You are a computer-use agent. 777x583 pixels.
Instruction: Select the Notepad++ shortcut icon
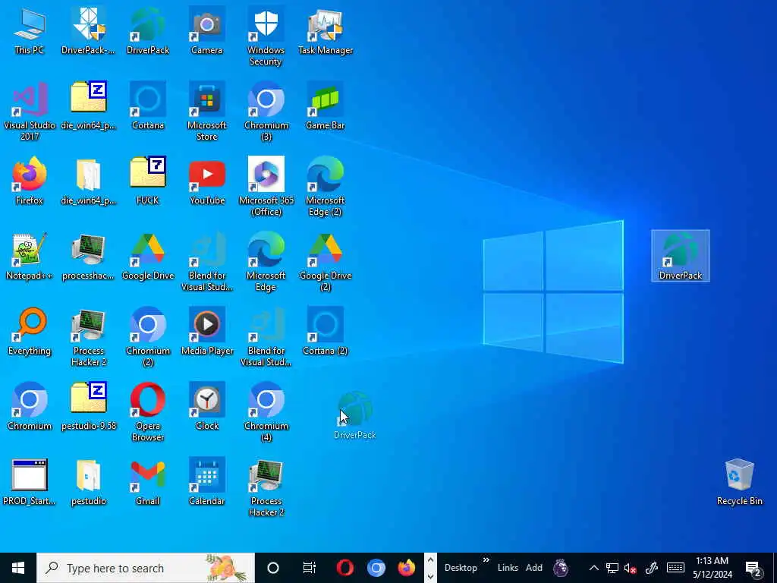pos(30,257)
